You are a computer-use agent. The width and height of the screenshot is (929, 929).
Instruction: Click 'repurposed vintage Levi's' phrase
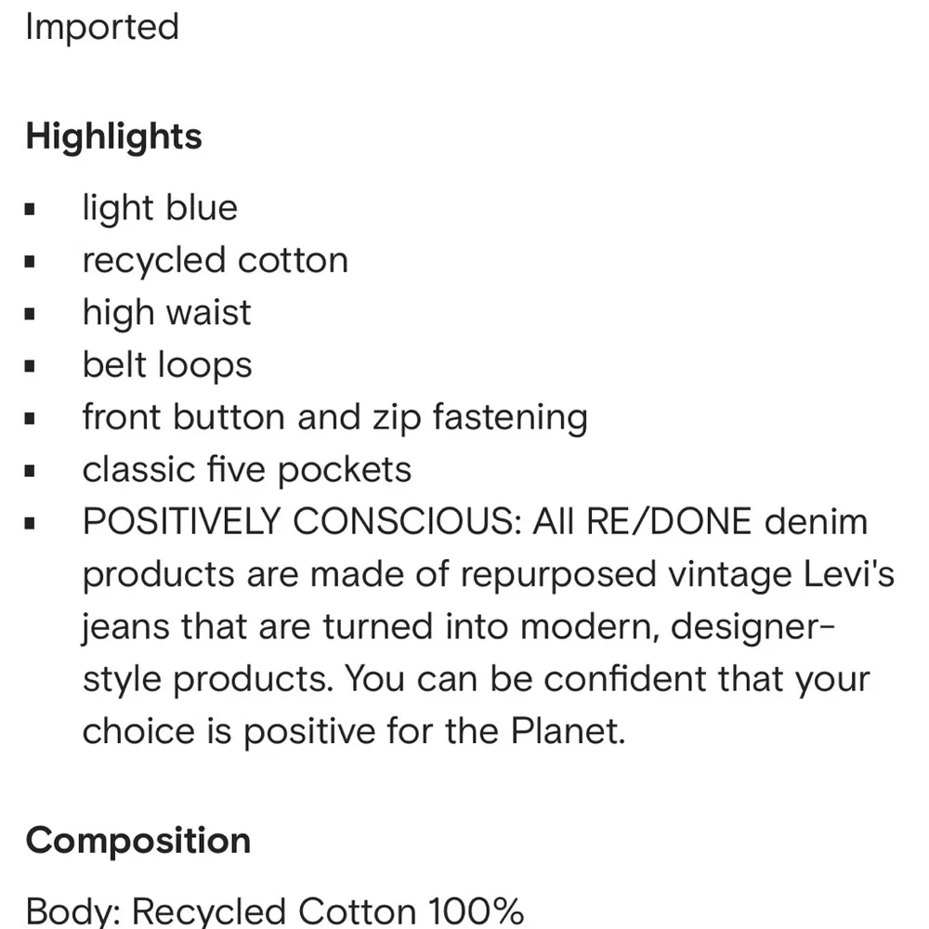click(x=677, y=575)
